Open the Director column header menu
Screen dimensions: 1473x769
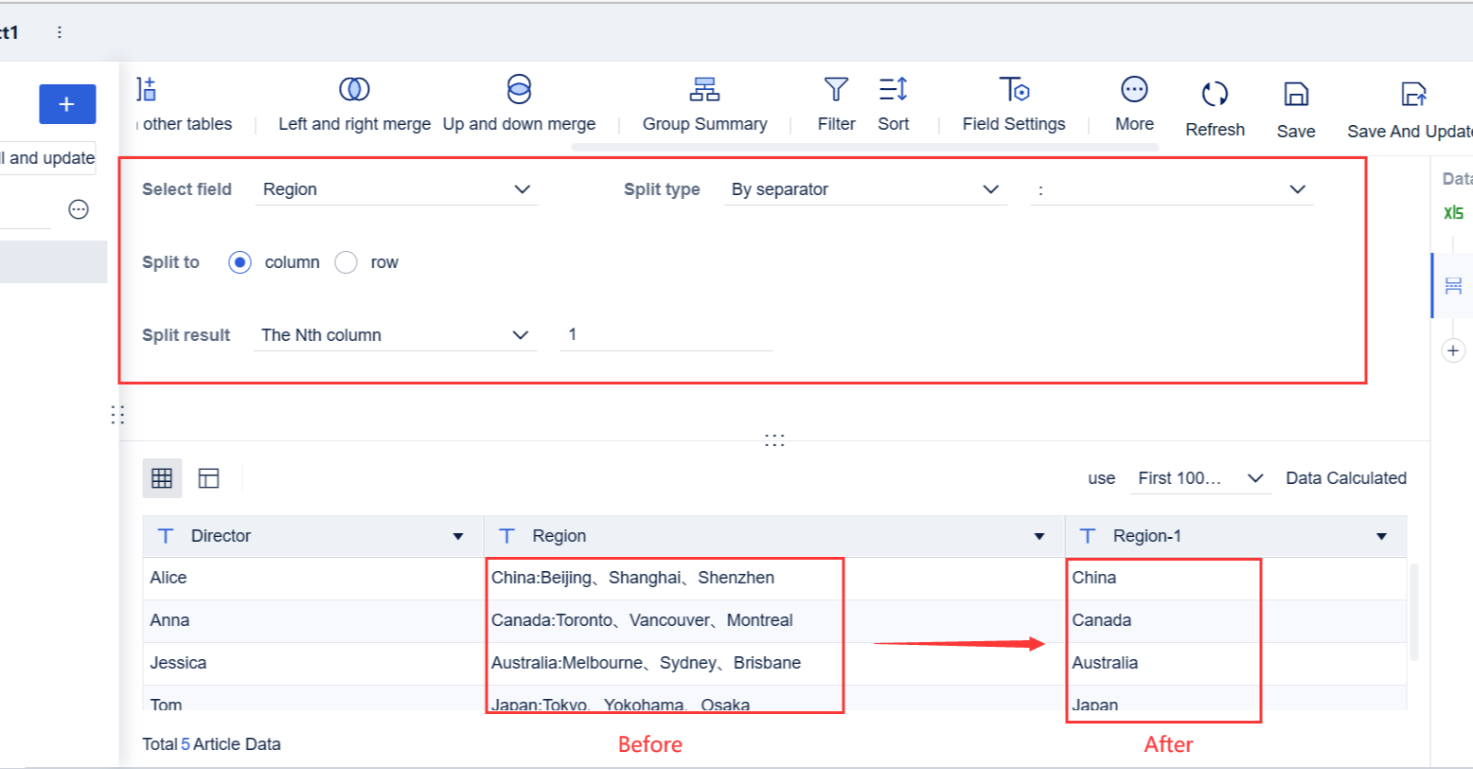point(458,537)
